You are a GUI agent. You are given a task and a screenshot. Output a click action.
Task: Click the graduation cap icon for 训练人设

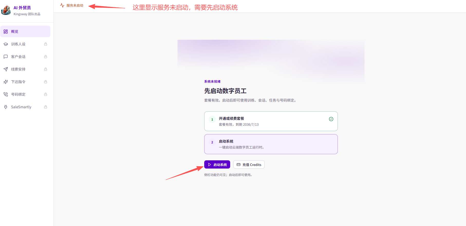[x=6, y=44]
